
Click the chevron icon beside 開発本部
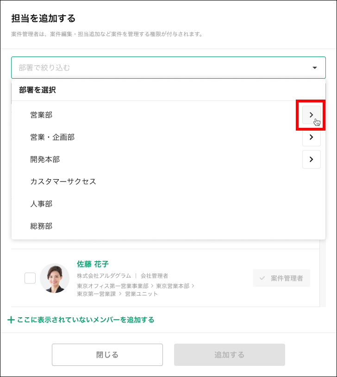311,159
